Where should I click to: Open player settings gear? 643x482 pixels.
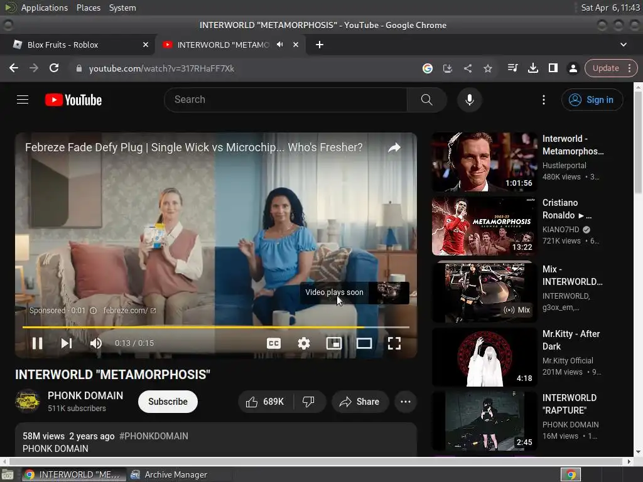pos(304,343)
